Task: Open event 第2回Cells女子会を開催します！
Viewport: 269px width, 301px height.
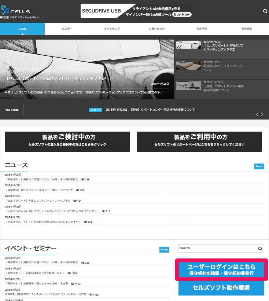Action: coord(35,273)
